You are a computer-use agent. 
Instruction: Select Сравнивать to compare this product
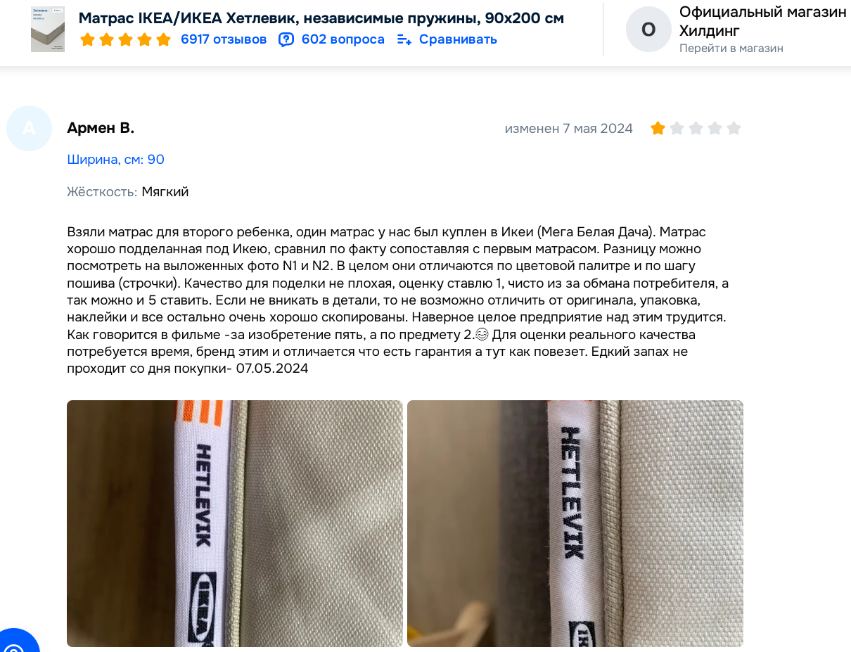click(x=458, y=39)
